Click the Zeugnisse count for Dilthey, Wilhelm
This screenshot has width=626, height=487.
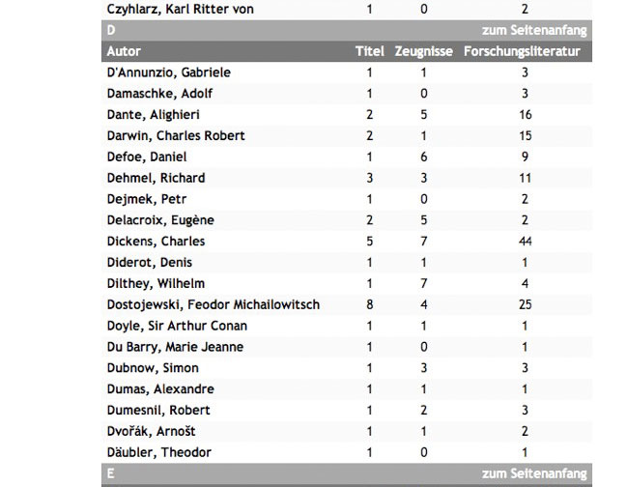click(423, 284)
